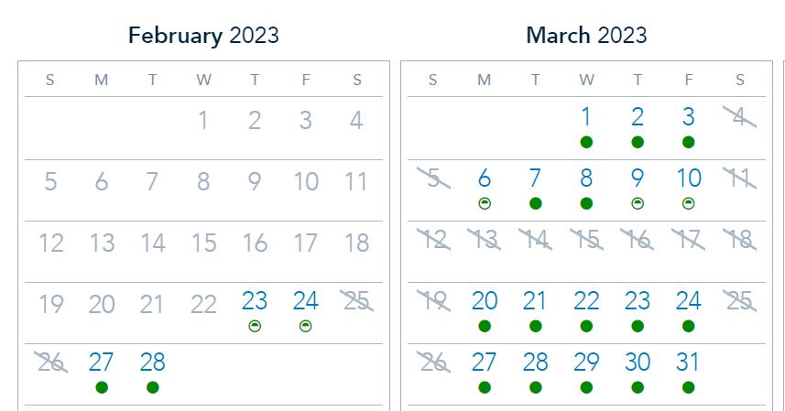Click the partial availability icon under March 9
The width and height of the screenshot is (785, 411).
pyautogui.click(x=638, y=203)
